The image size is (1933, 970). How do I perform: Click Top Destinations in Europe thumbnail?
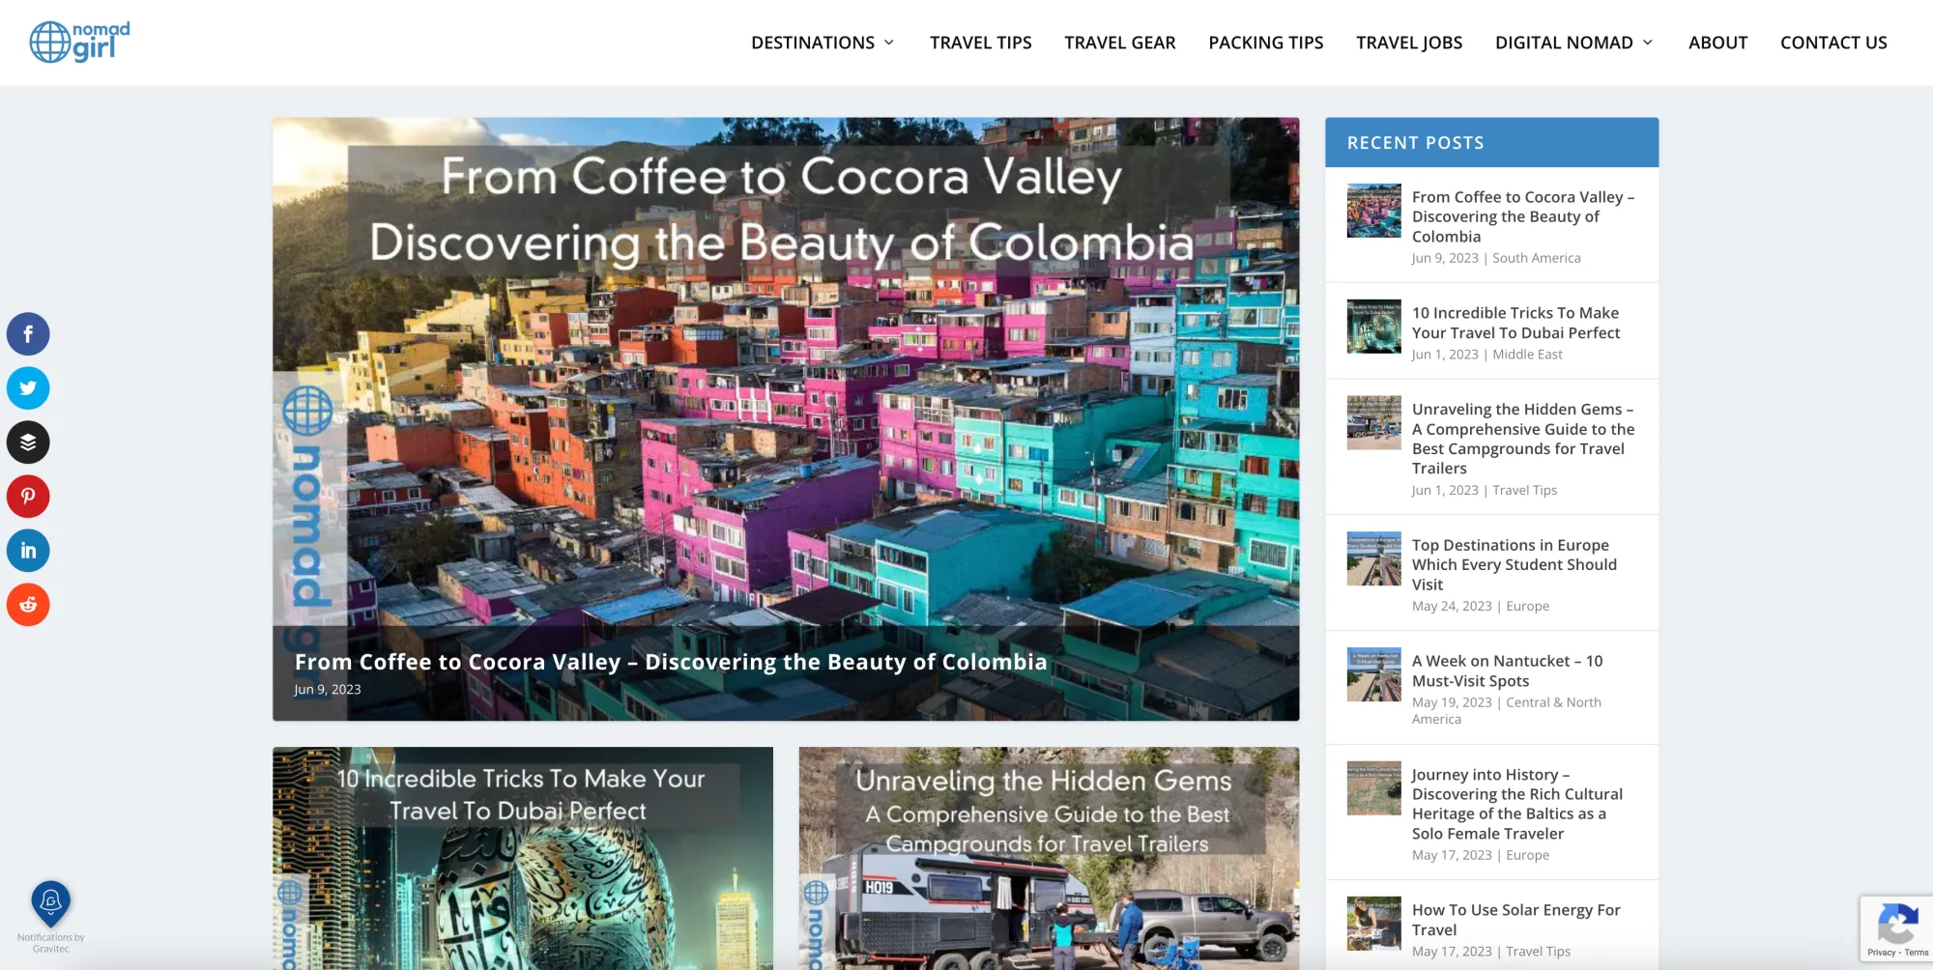click(1373, 558)
